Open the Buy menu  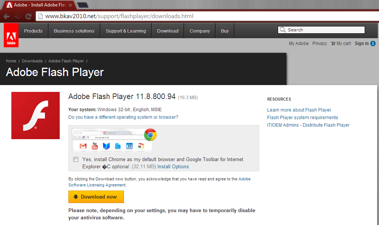point(225,31)
